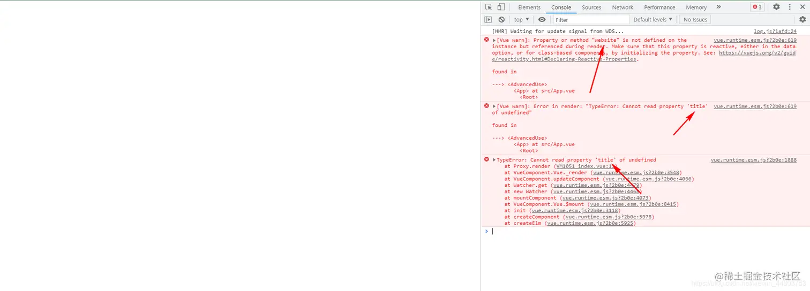
Task: Open DevTools settings gear in tab bar
Action: click(776, 7)
